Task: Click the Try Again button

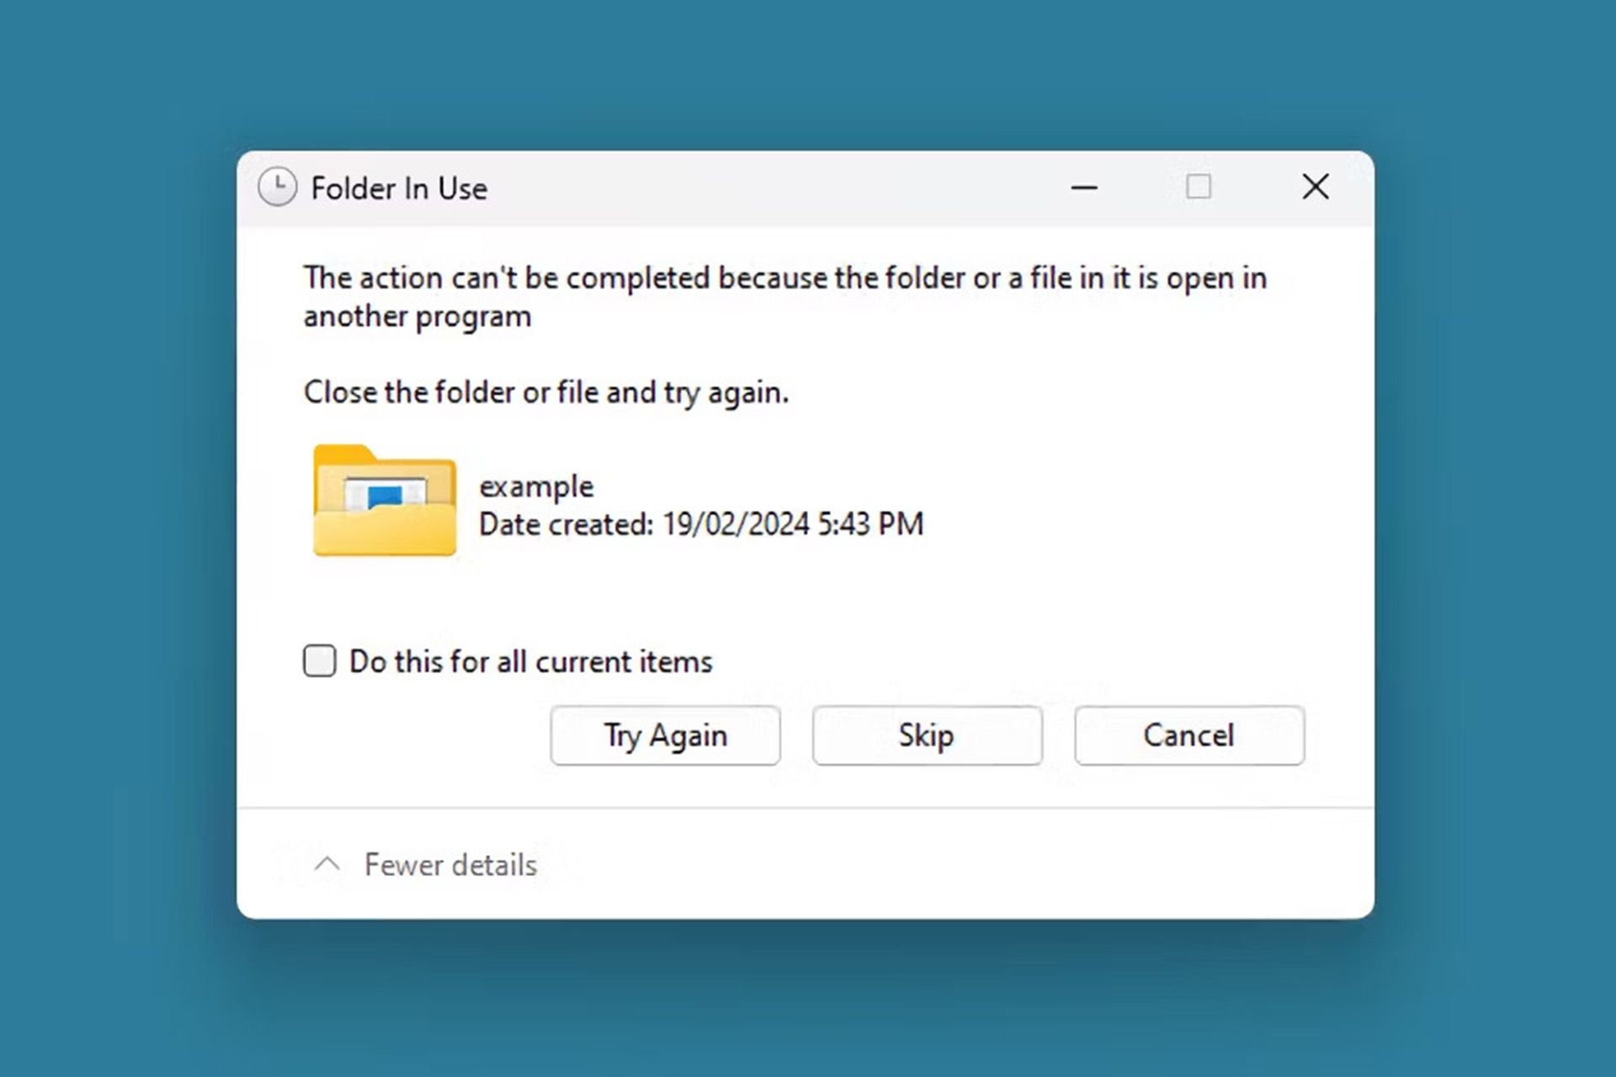Action: pyautogui.click(x=665, y=735)
